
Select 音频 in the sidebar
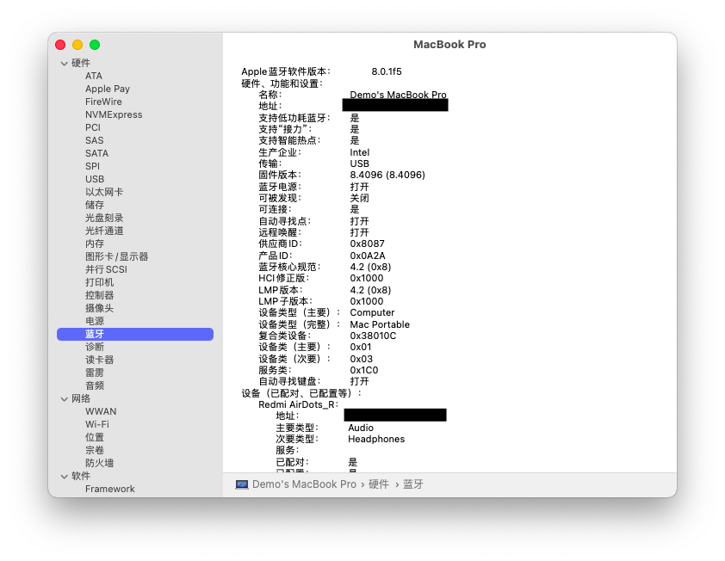point(95,385)
